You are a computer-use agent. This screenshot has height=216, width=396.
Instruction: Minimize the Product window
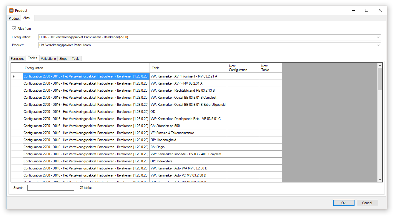point(353,10)
